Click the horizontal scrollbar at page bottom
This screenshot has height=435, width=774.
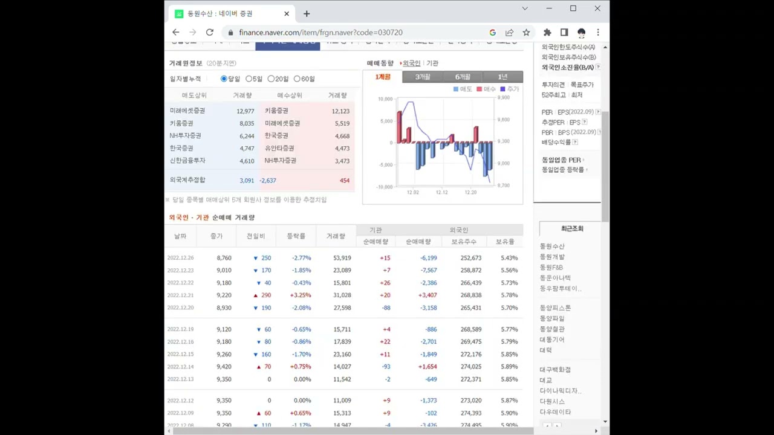353,431
